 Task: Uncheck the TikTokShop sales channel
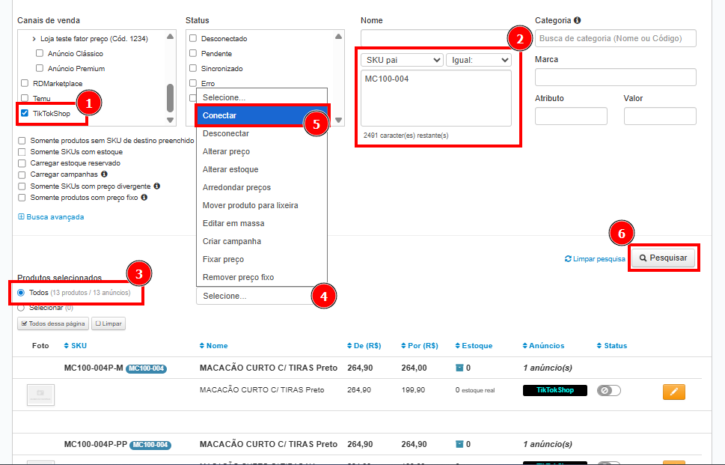pos(25,114)
